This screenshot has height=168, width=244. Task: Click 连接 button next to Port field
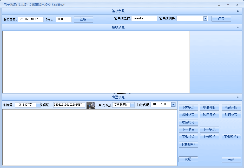tap(83, 19)
